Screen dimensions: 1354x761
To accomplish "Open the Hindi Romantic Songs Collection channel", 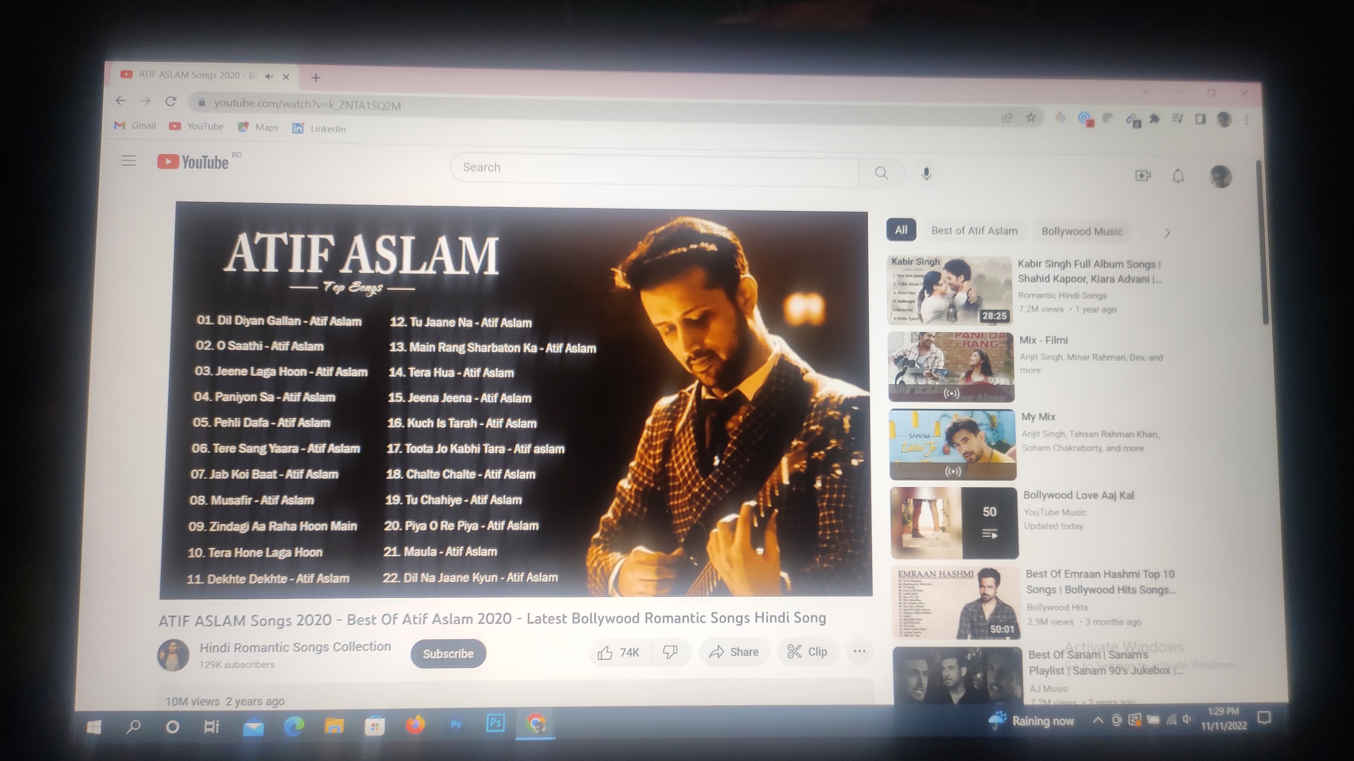I will [295, 646].
